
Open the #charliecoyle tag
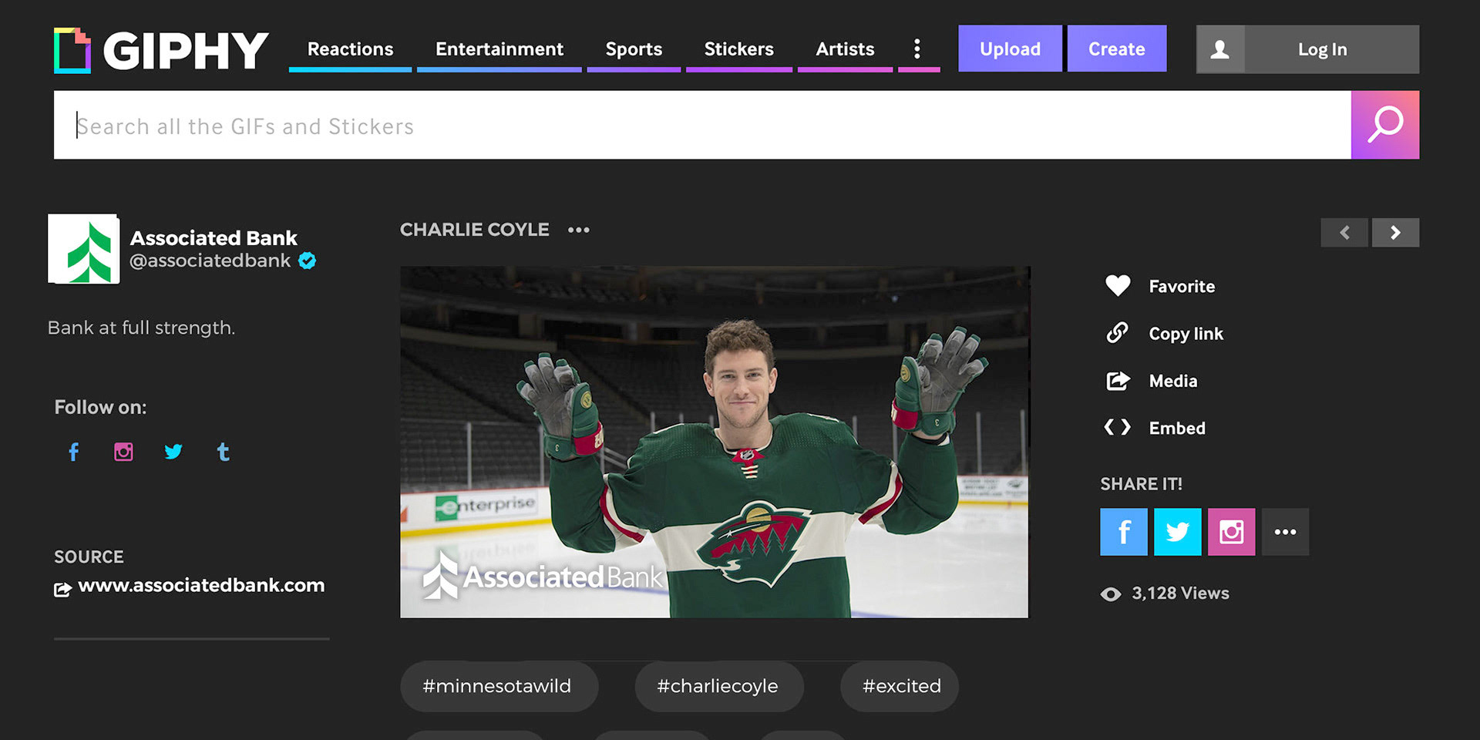click(718, 686)
